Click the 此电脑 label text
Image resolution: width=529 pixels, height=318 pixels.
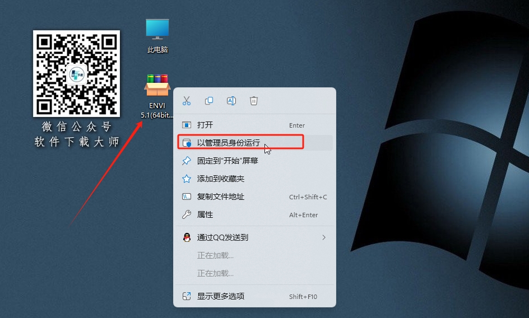(x=157, y=50)
